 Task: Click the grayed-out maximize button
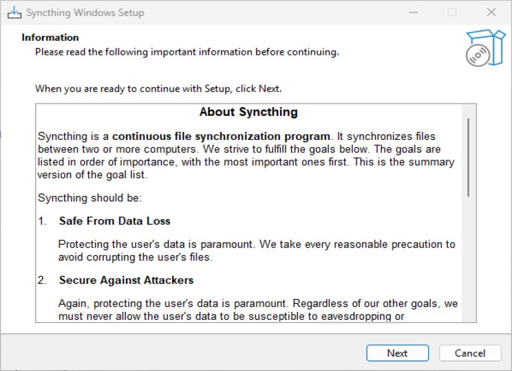(x=452, y=12)
